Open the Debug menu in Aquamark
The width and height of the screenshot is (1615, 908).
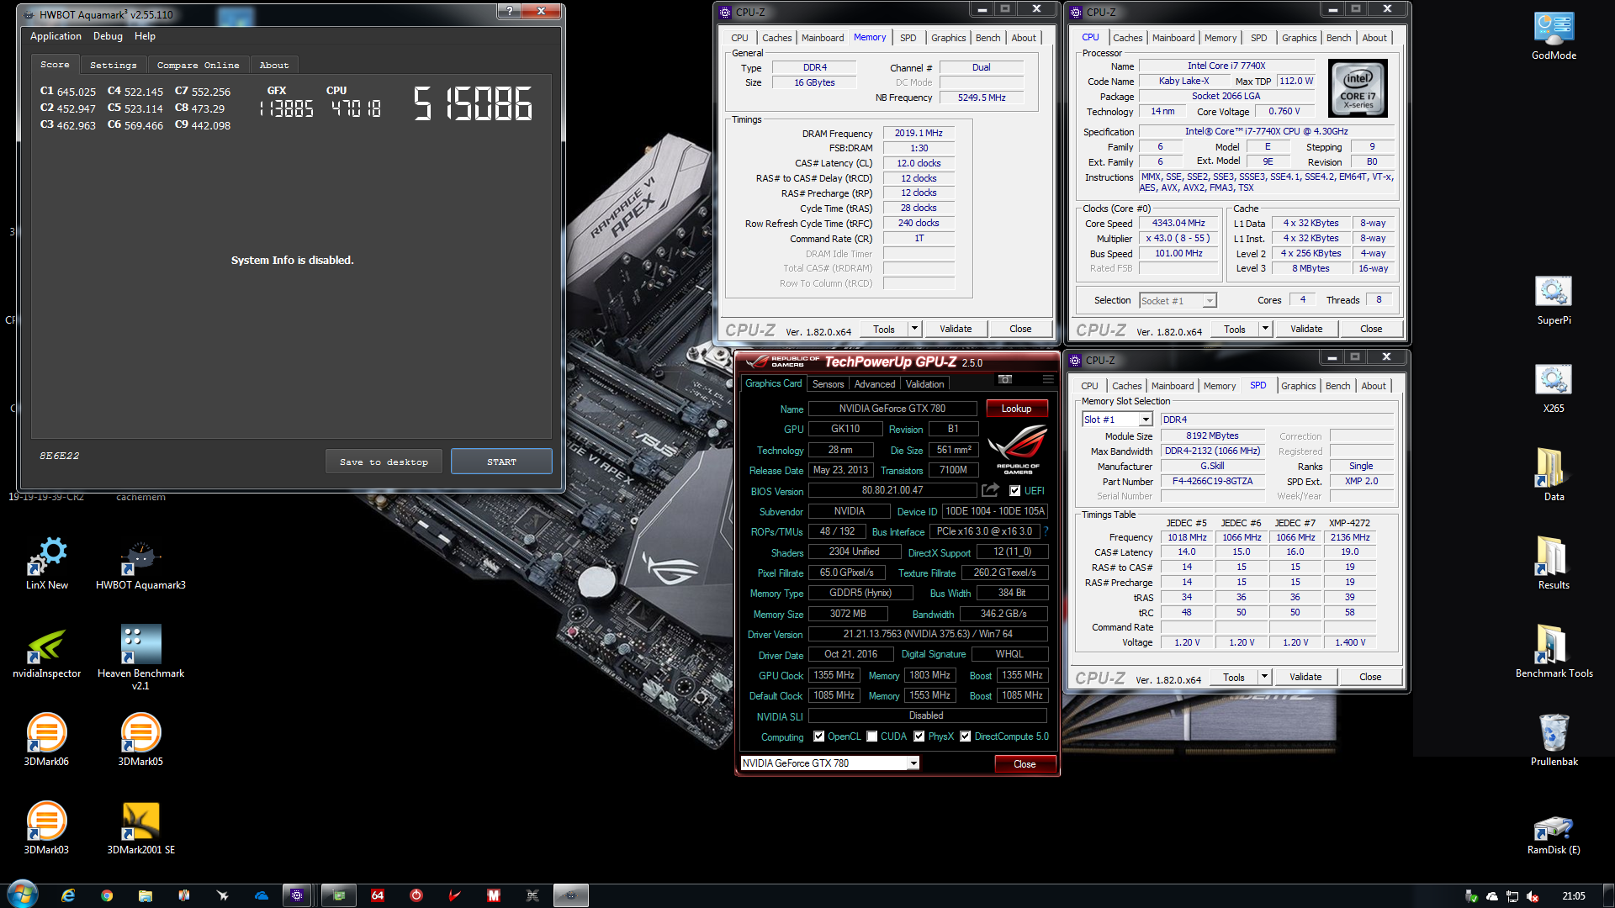click(x=108, y=36)
